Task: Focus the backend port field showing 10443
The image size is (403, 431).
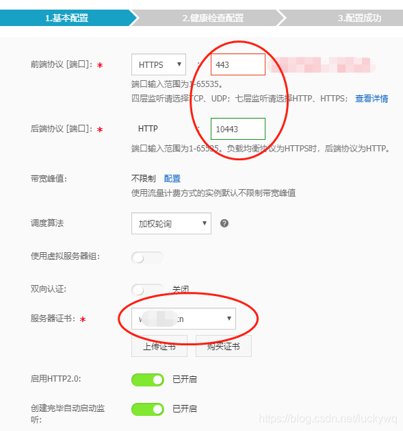Action: (x=238, y=129)
